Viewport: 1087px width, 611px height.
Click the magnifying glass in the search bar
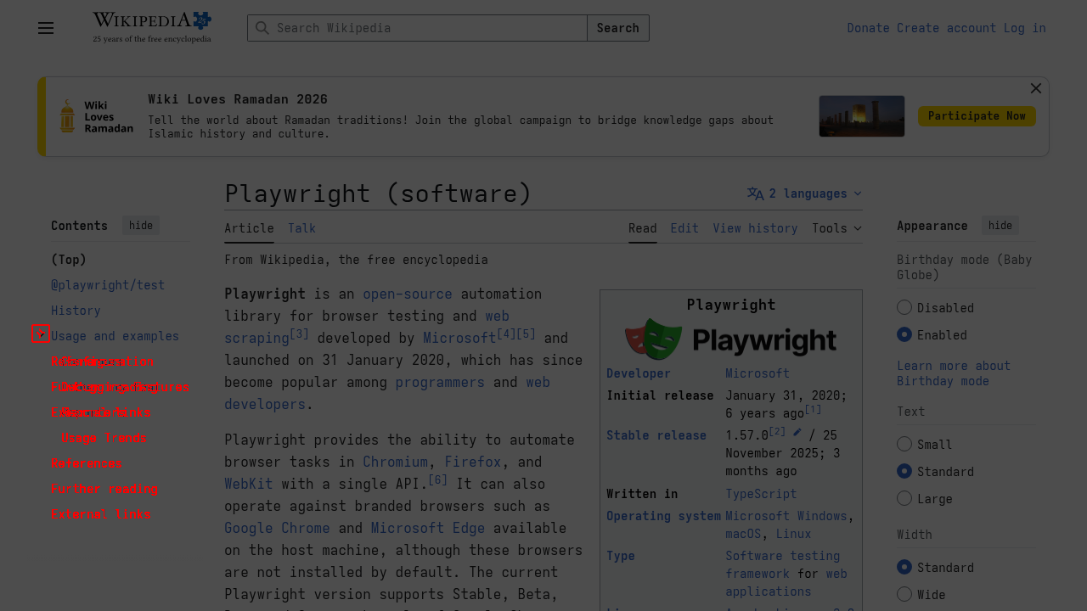tap(263, 27)
